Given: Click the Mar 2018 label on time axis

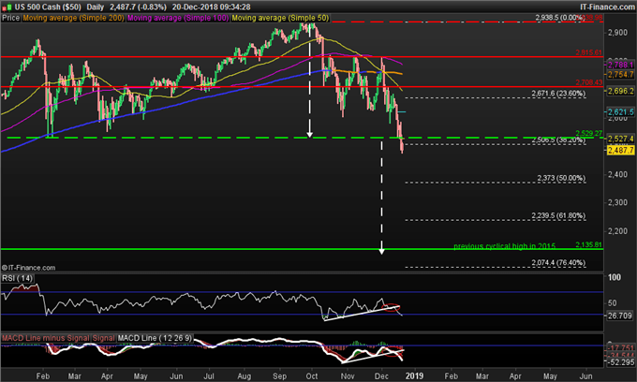Looking at the screenshot, I should coord(74,375).
